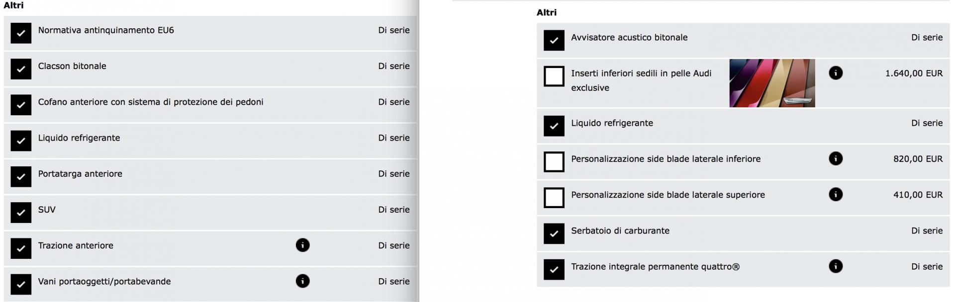Toggle Normativa antinquinamento EU6 checkbox

pos(21,33)
